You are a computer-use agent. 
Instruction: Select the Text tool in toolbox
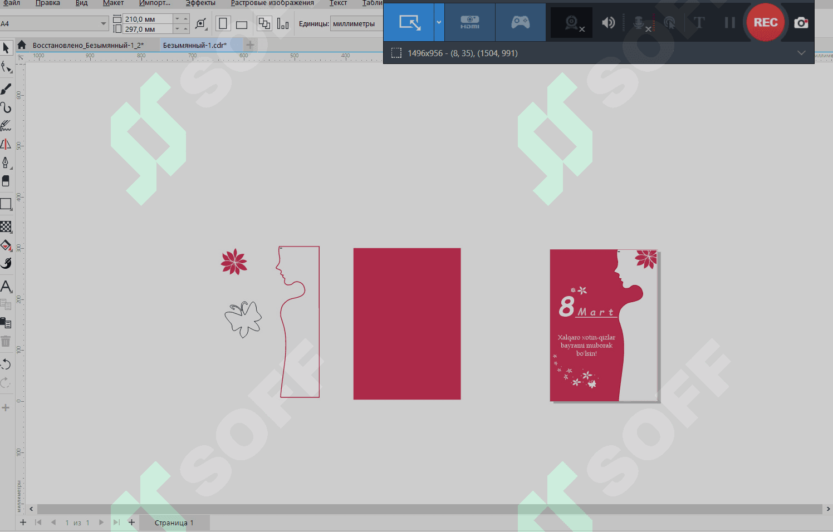click(x=6, y=287)
